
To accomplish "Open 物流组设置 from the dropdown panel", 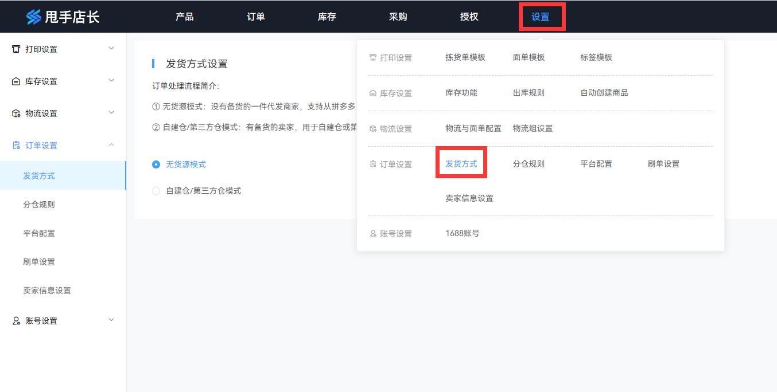I will click(x=533, y=128).
